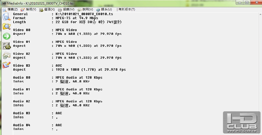Click file path K:\20101021_0800TV_CH010.ts in General row
Image resolution: width=262 pixels, height=135 pixels.
[x=84, y=14]
